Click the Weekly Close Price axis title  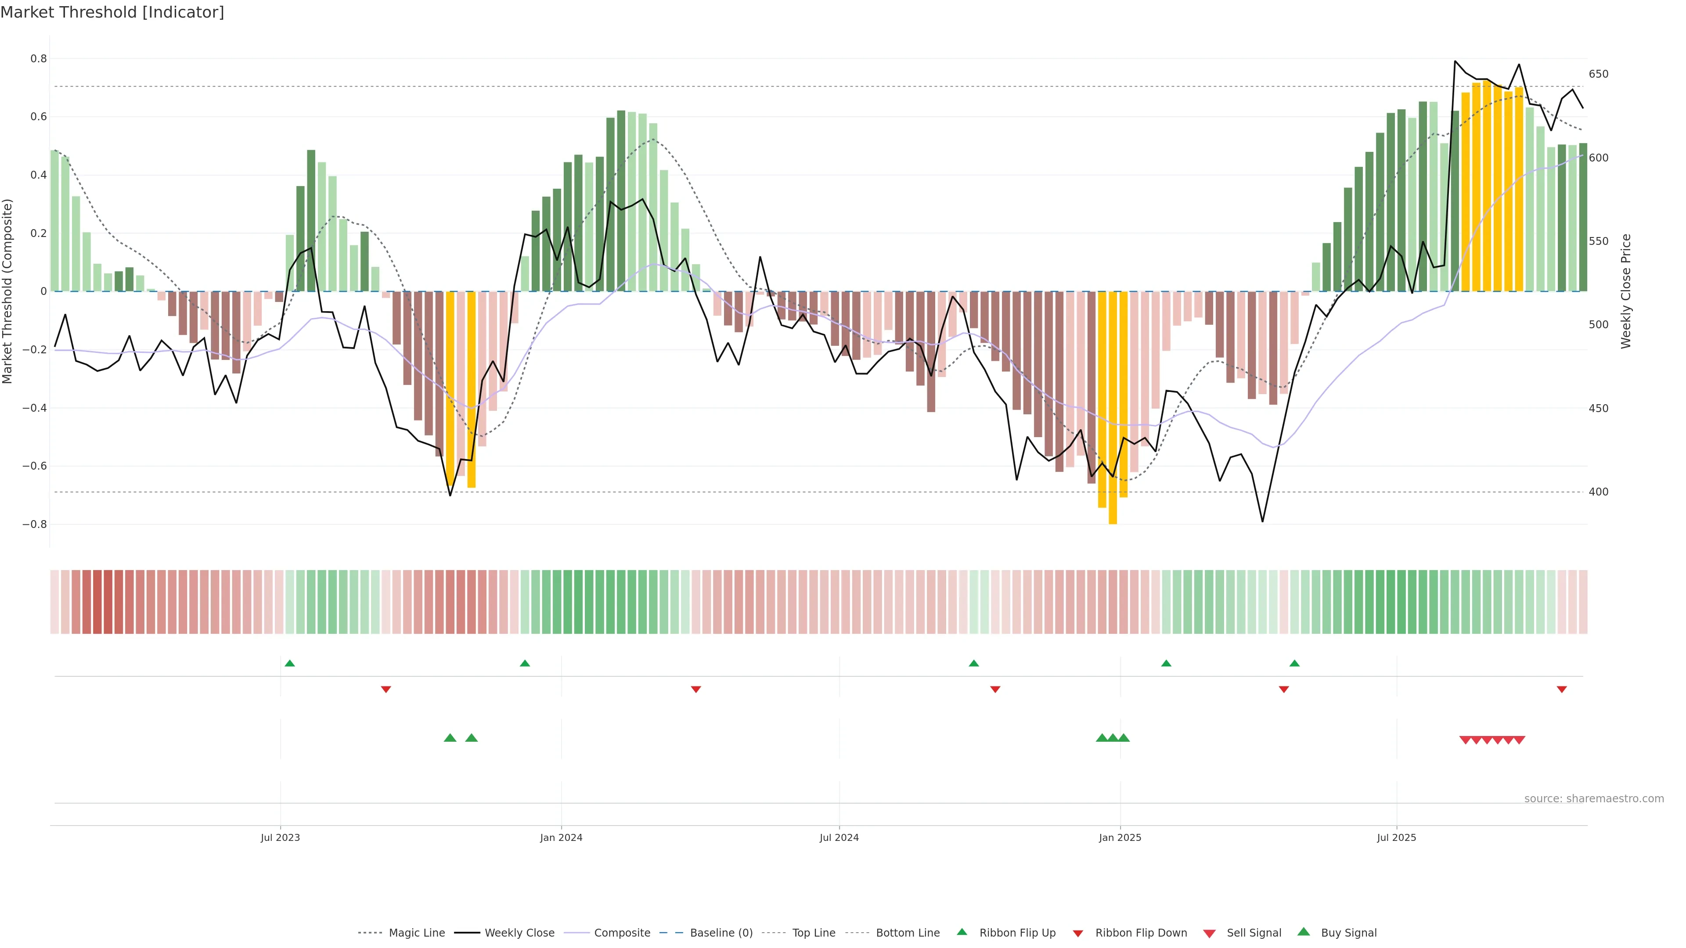pos(1626,291)
